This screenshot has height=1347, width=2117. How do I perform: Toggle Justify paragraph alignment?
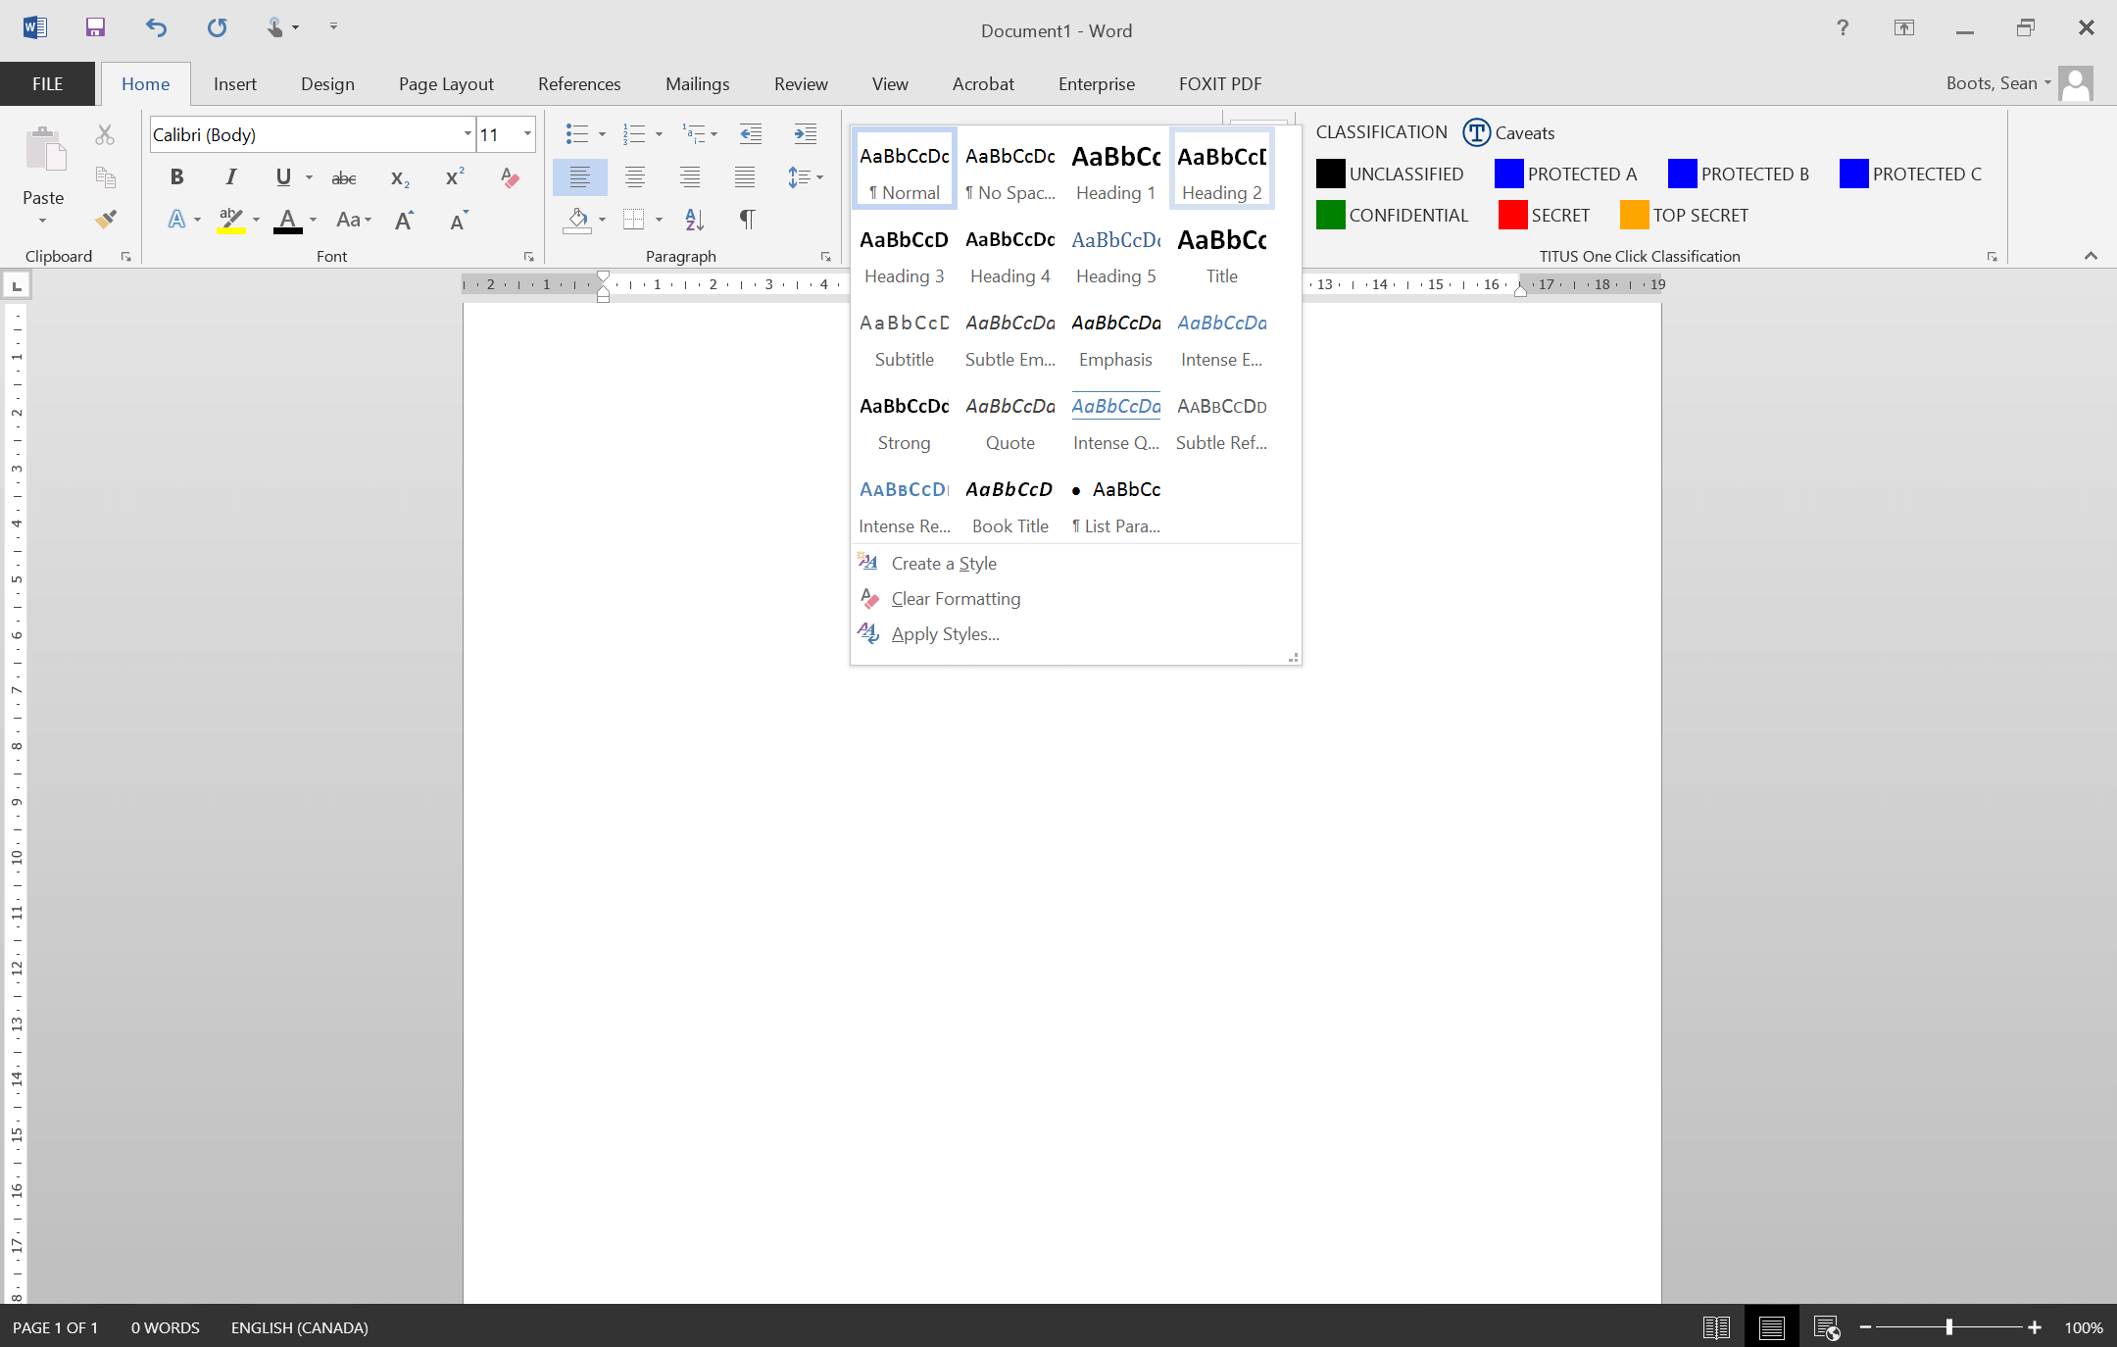(x=745, y=177)
